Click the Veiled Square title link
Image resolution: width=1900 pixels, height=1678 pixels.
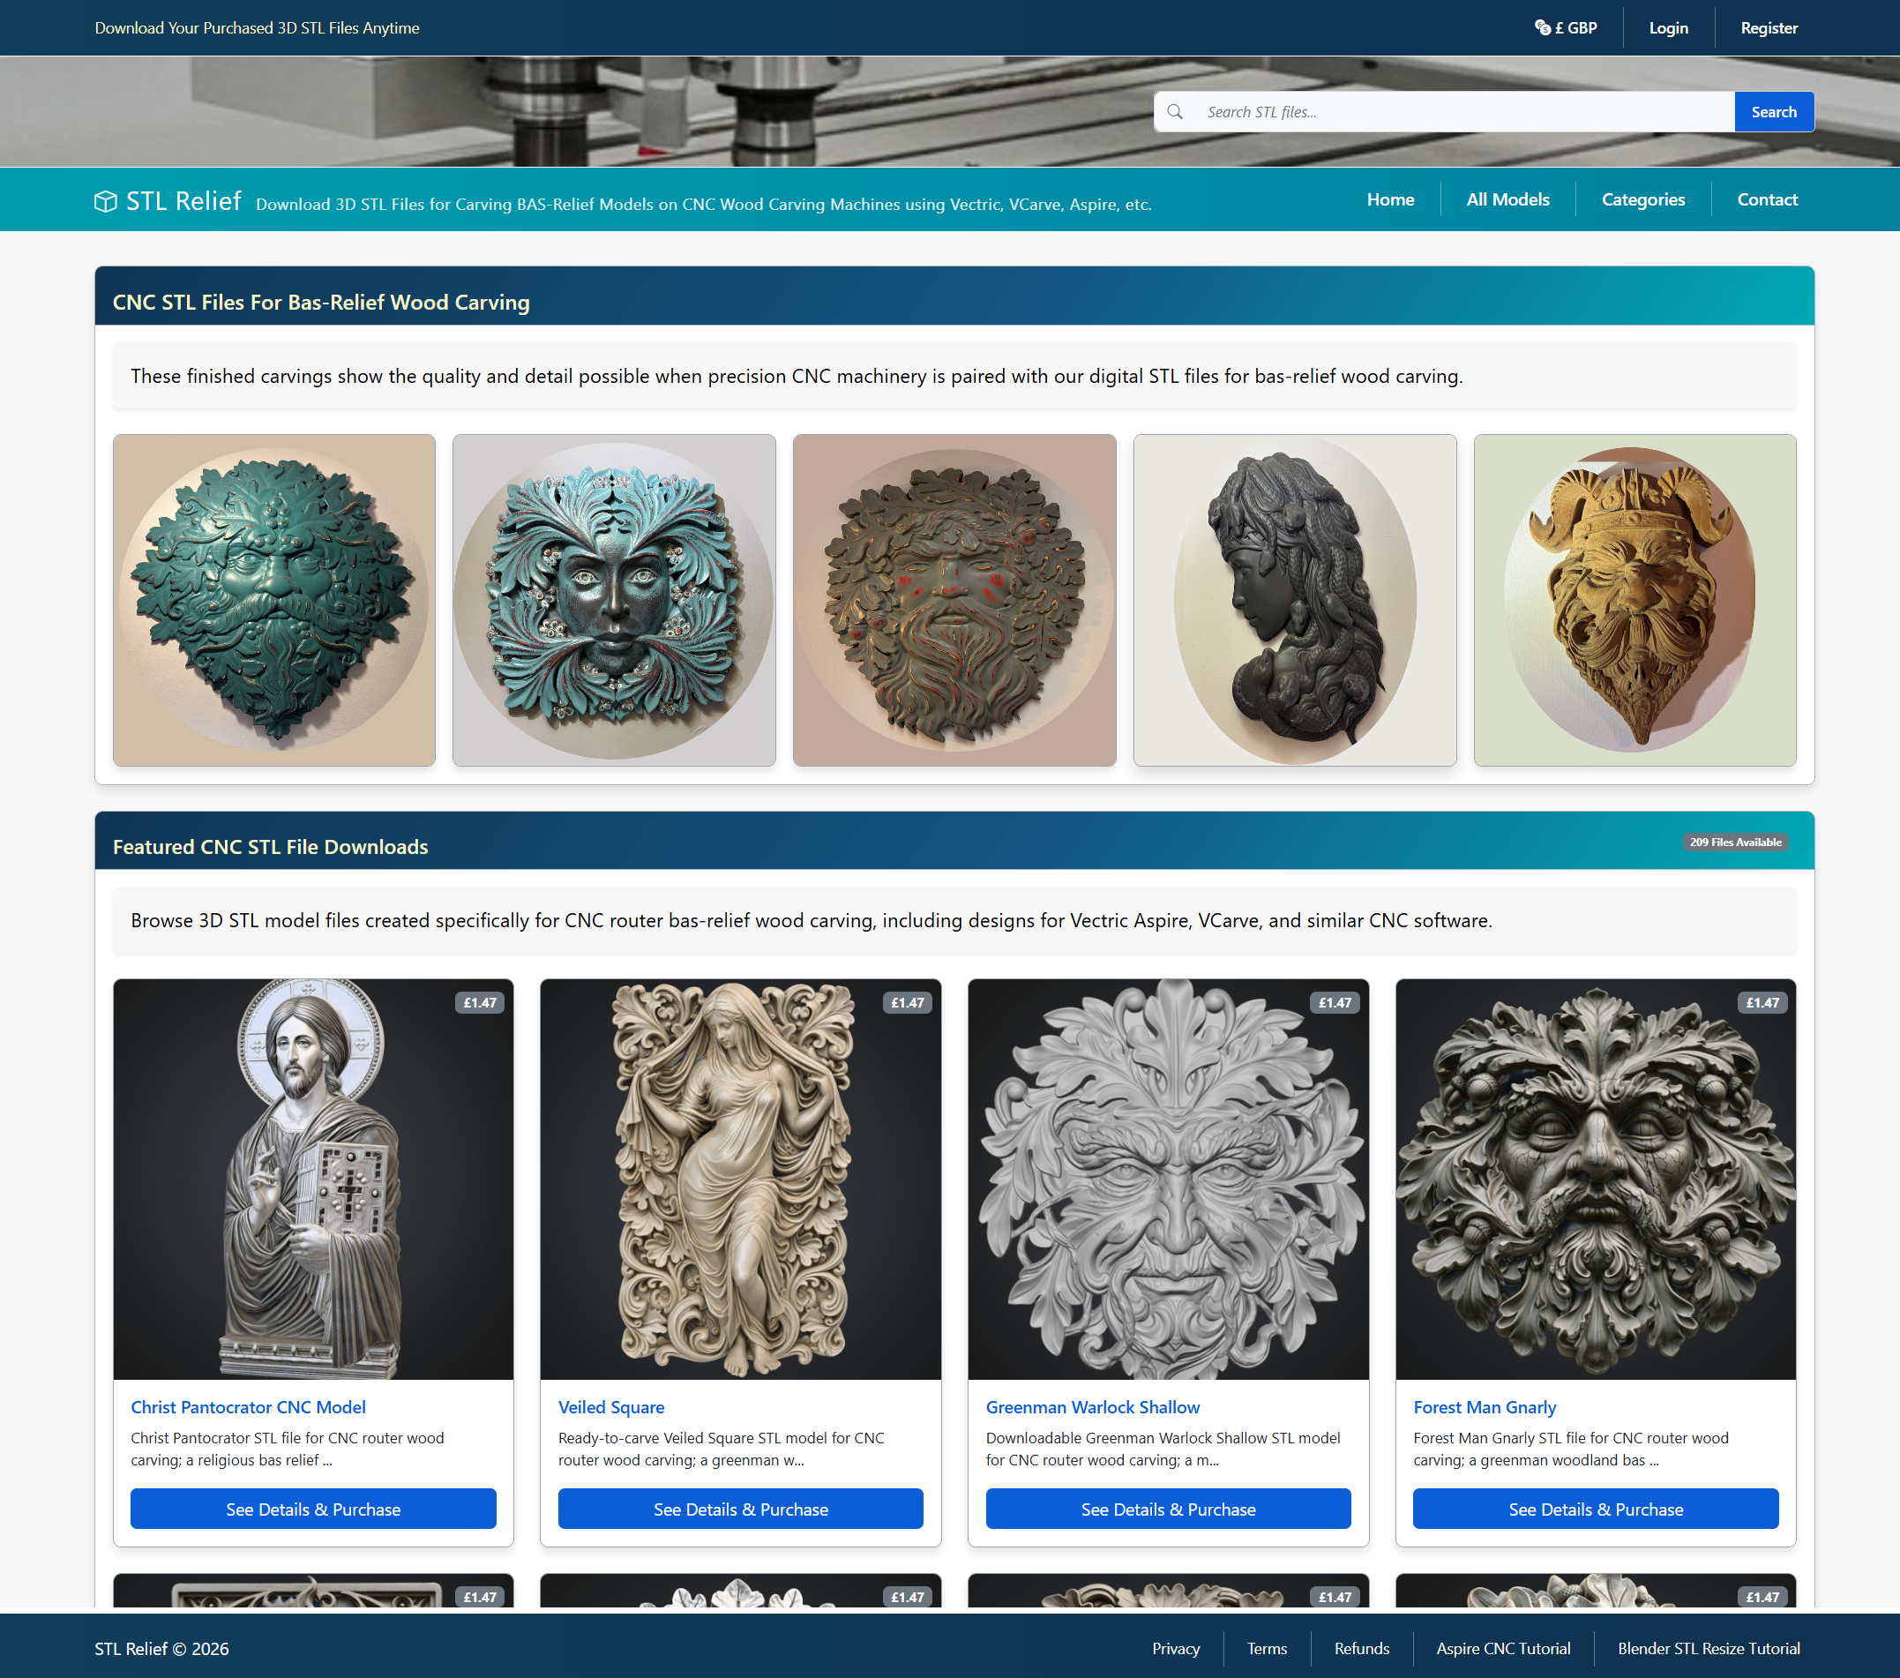[x=611, y=1407]
